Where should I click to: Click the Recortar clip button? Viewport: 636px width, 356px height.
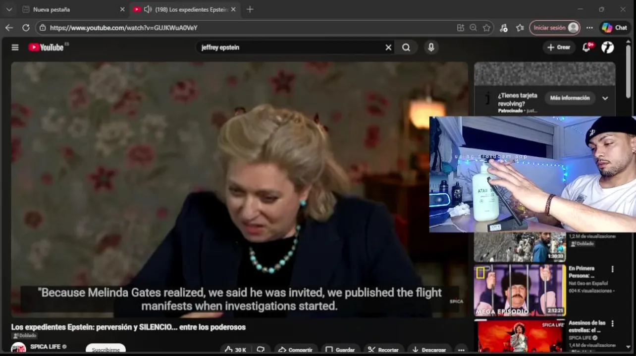tap(383, 350)
